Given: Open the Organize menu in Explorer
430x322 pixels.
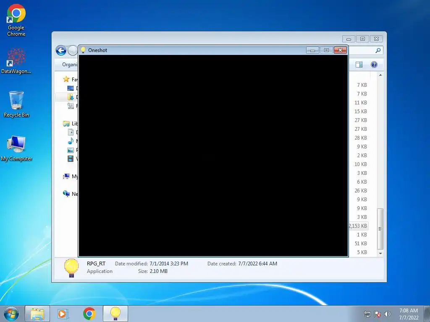Looking at the screenshot, I should 70,65.
